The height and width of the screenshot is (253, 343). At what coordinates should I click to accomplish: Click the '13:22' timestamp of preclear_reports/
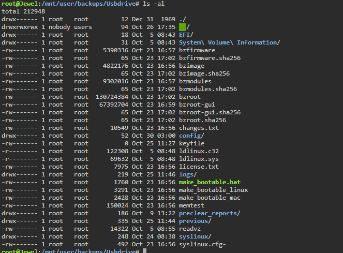(x=166, y=213)
